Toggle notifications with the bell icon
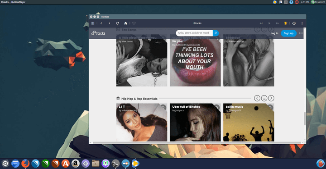This screenshot has width=326, height=169. [x=285, y=23]
